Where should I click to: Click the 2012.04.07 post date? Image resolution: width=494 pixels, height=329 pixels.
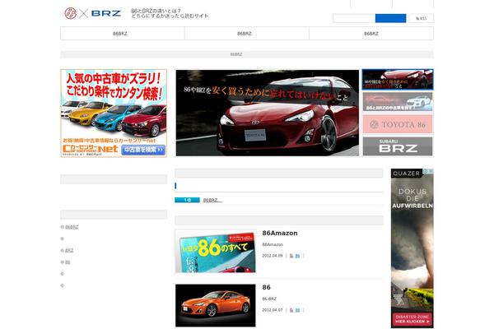tap(273, 310)
